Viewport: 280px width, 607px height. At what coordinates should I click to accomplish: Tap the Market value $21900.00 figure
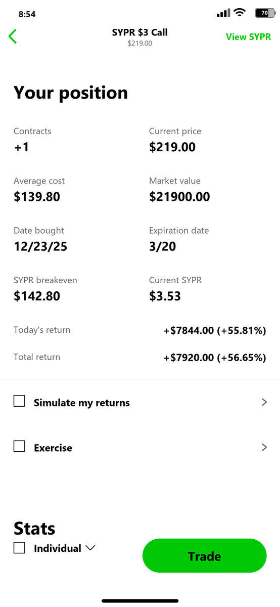(179, 197)
